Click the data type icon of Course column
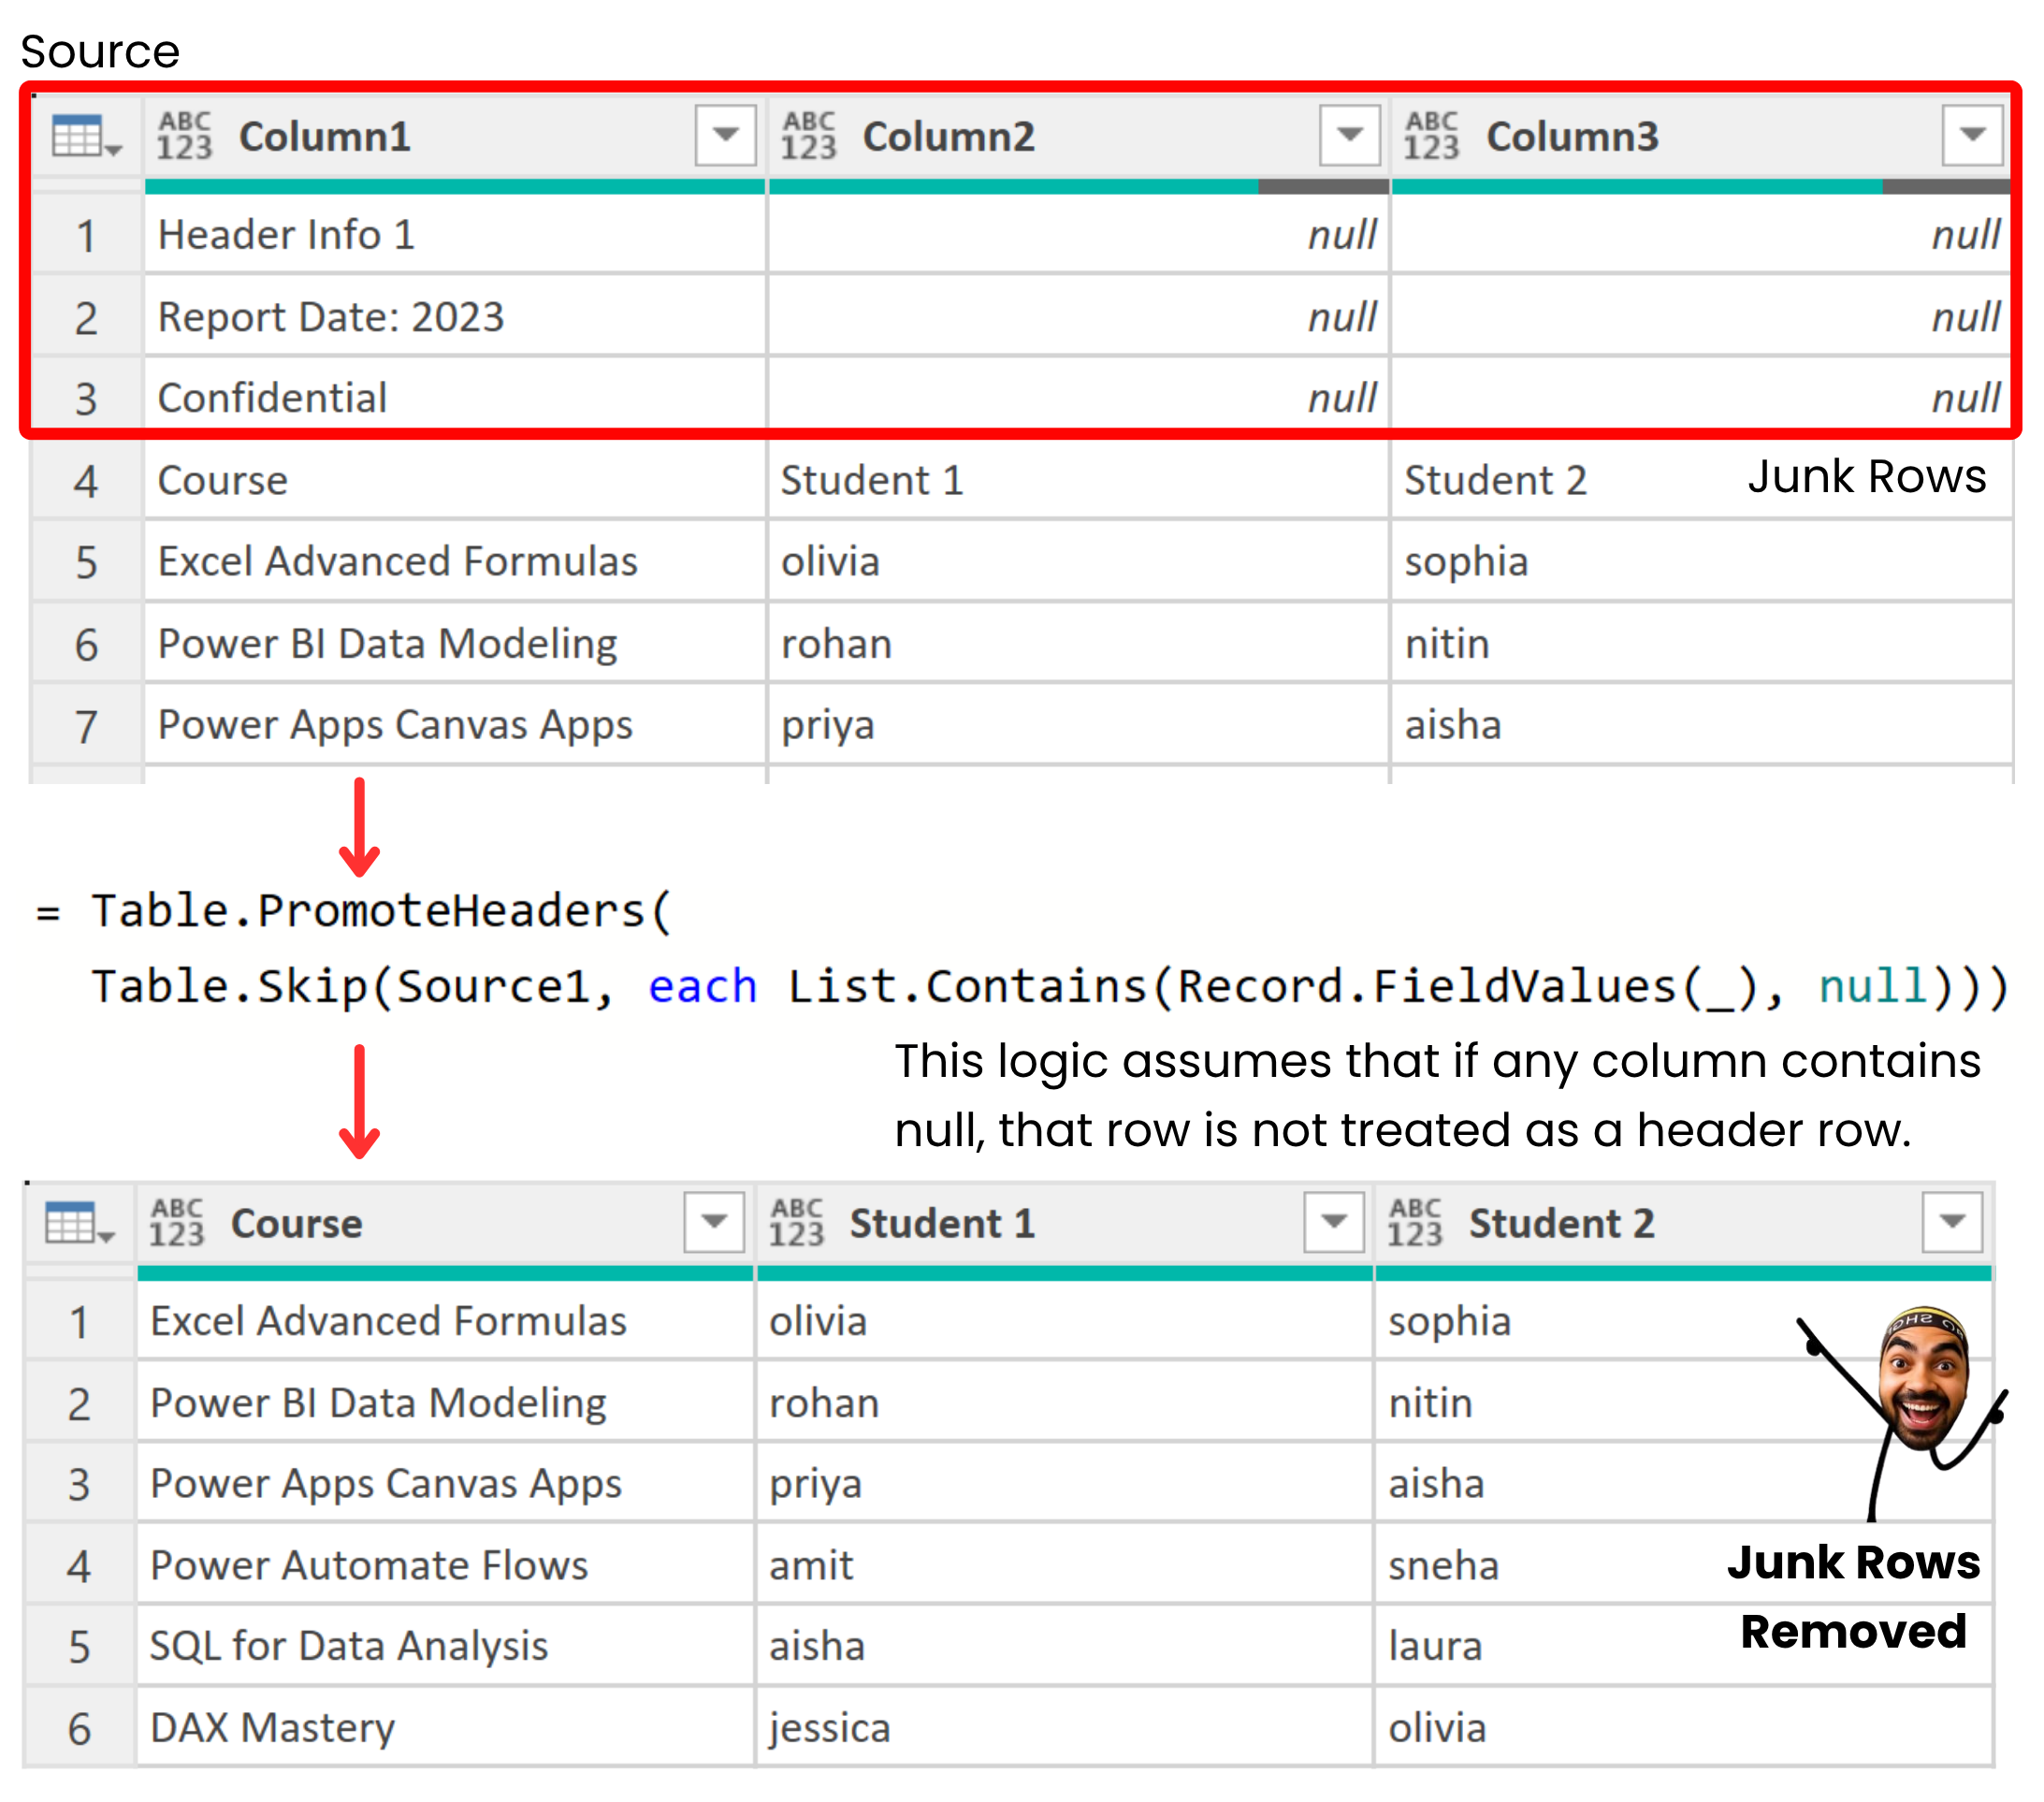This screenshot has height=1802, width=2044. [177, 1222]
